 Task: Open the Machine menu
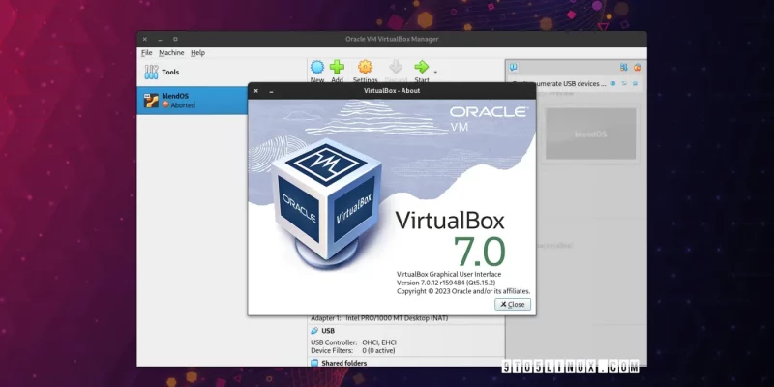[171, 53]
